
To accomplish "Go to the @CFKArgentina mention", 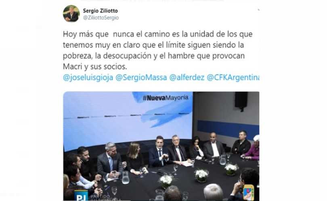I will (x=233, y=78).
